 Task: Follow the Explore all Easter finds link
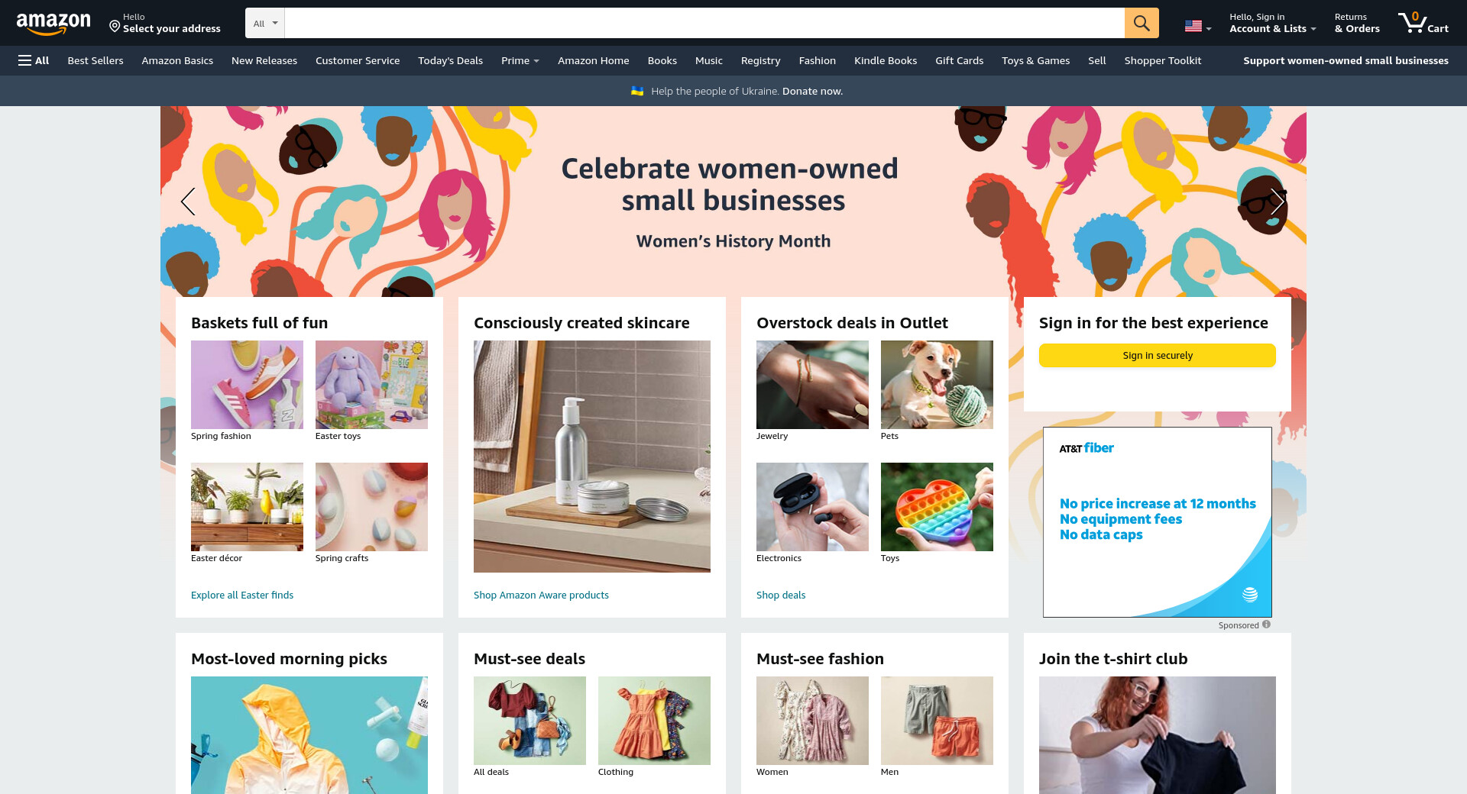[x=242, y=595]
